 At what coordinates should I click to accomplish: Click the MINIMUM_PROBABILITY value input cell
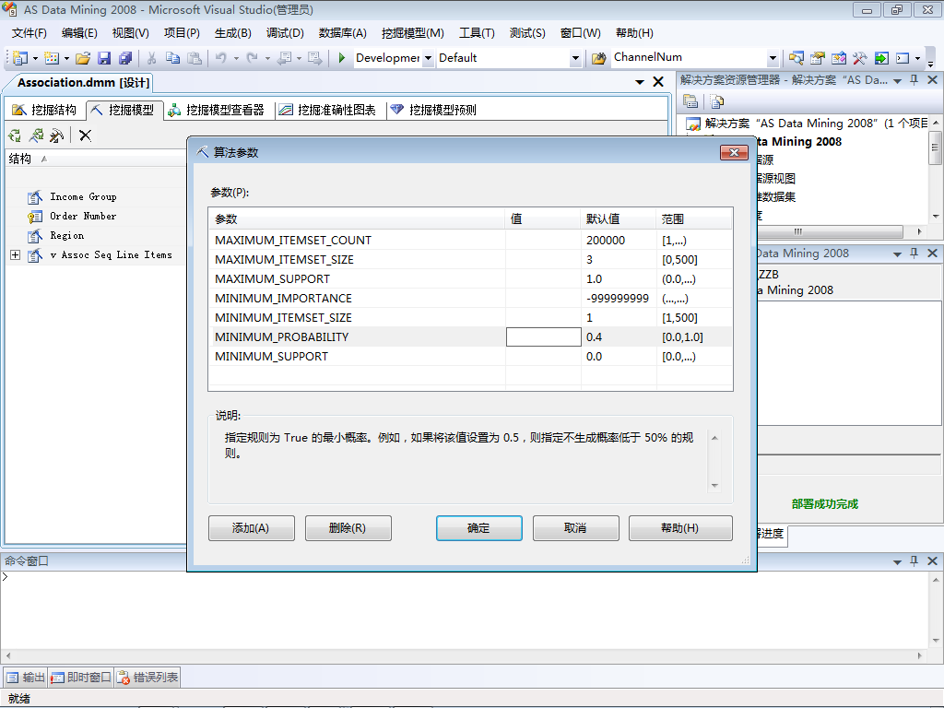pos(543,337)
